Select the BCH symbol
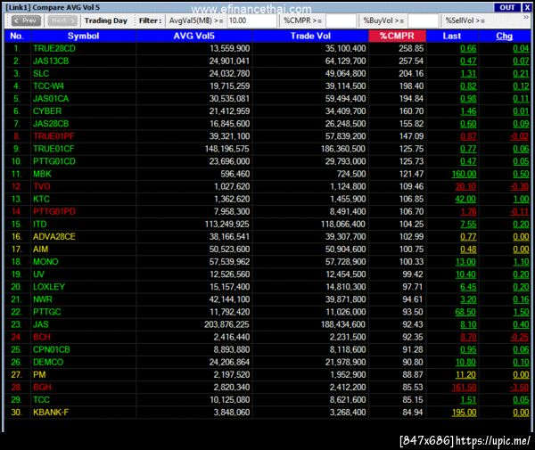 (42, 337)
